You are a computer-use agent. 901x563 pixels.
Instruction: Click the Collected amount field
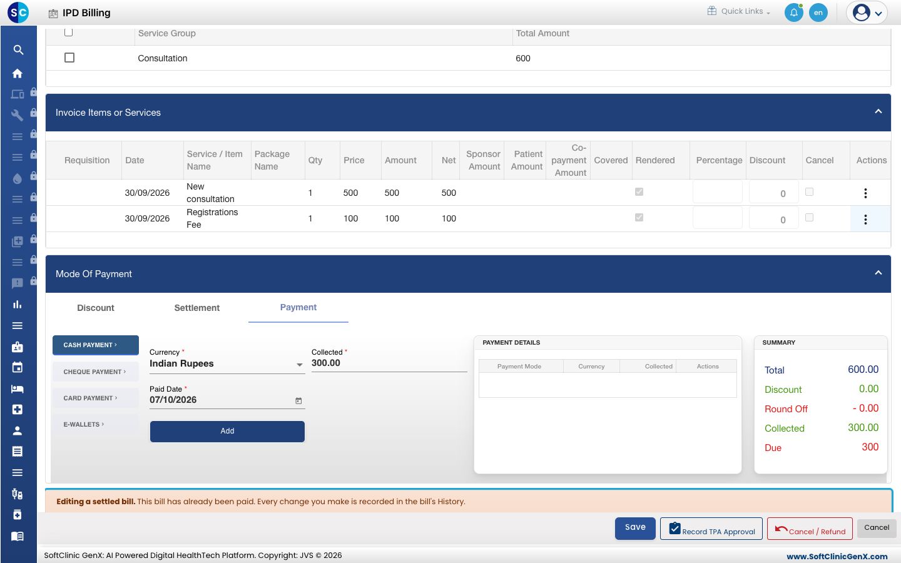click(389, 363)
